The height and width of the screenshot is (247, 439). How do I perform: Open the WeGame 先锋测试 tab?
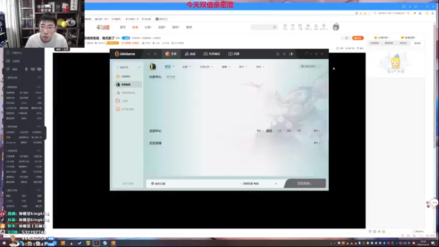212,54
